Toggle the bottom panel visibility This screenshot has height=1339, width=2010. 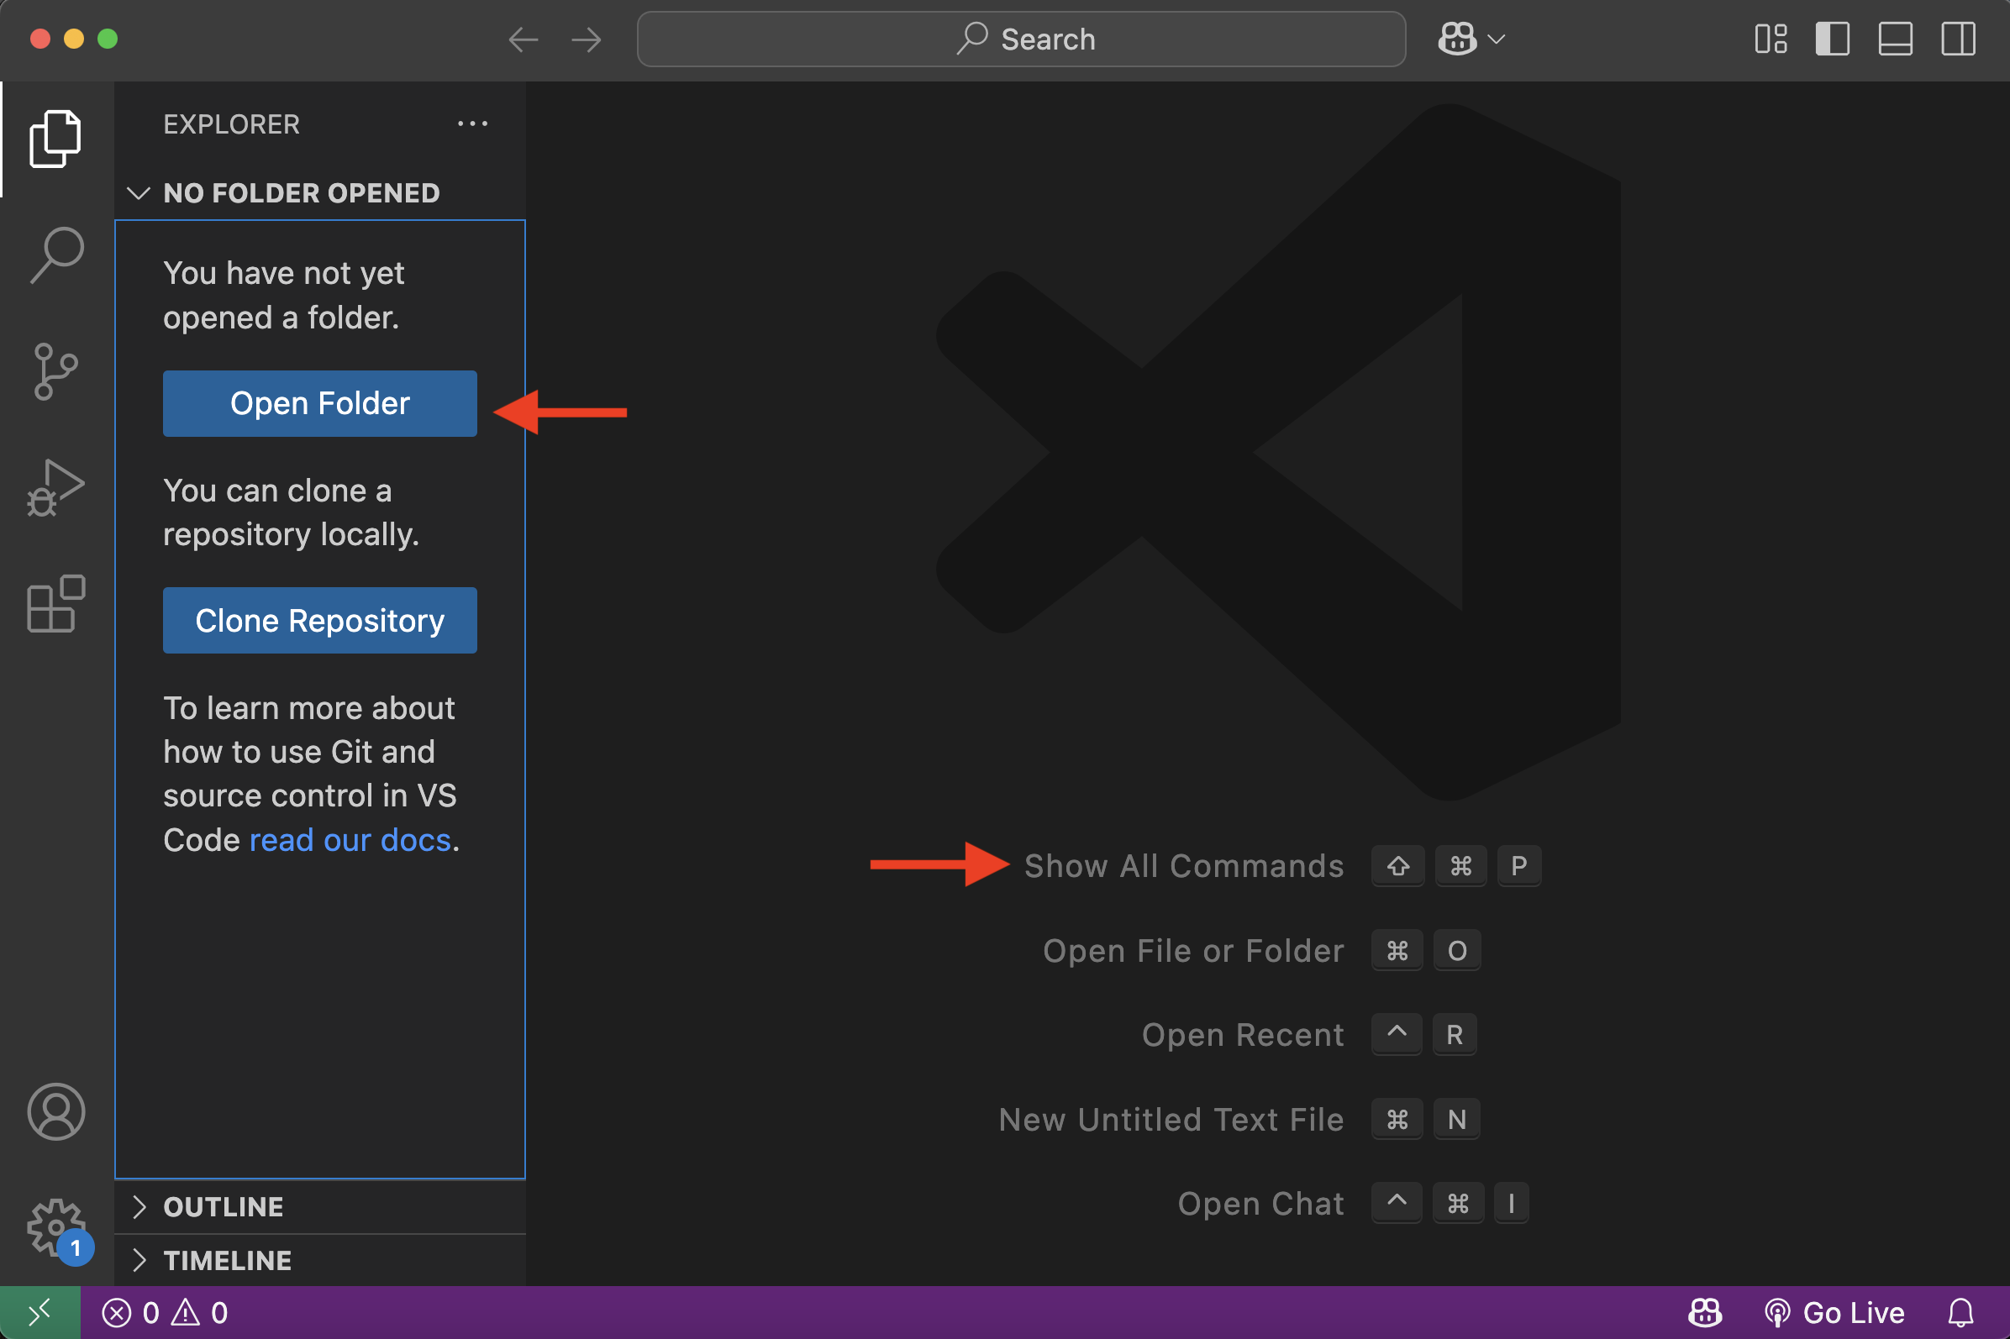[x=1895, y=39]
